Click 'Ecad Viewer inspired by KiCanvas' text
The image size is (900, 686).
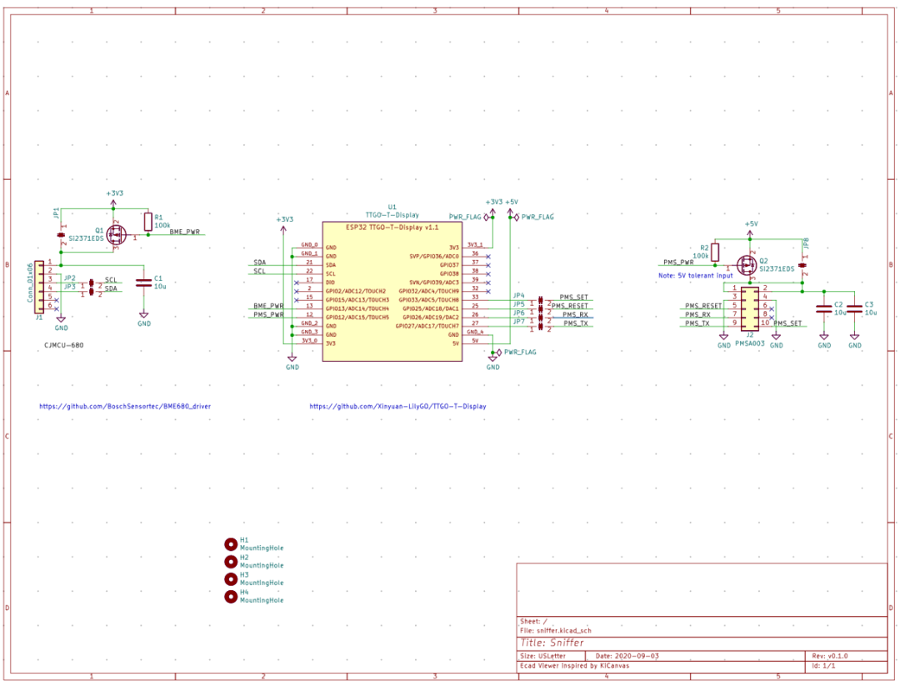tap(574, 666)
